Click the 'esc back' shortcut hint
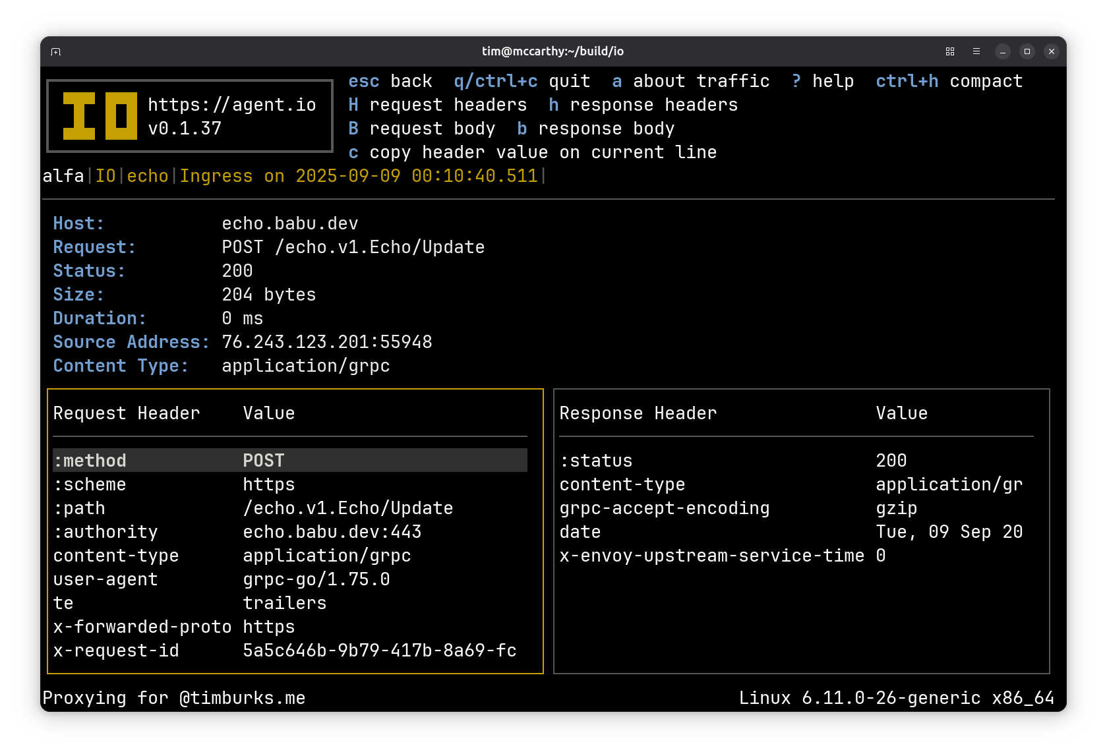The height and width of the screenshot is (756, 1107). (390, 81)
